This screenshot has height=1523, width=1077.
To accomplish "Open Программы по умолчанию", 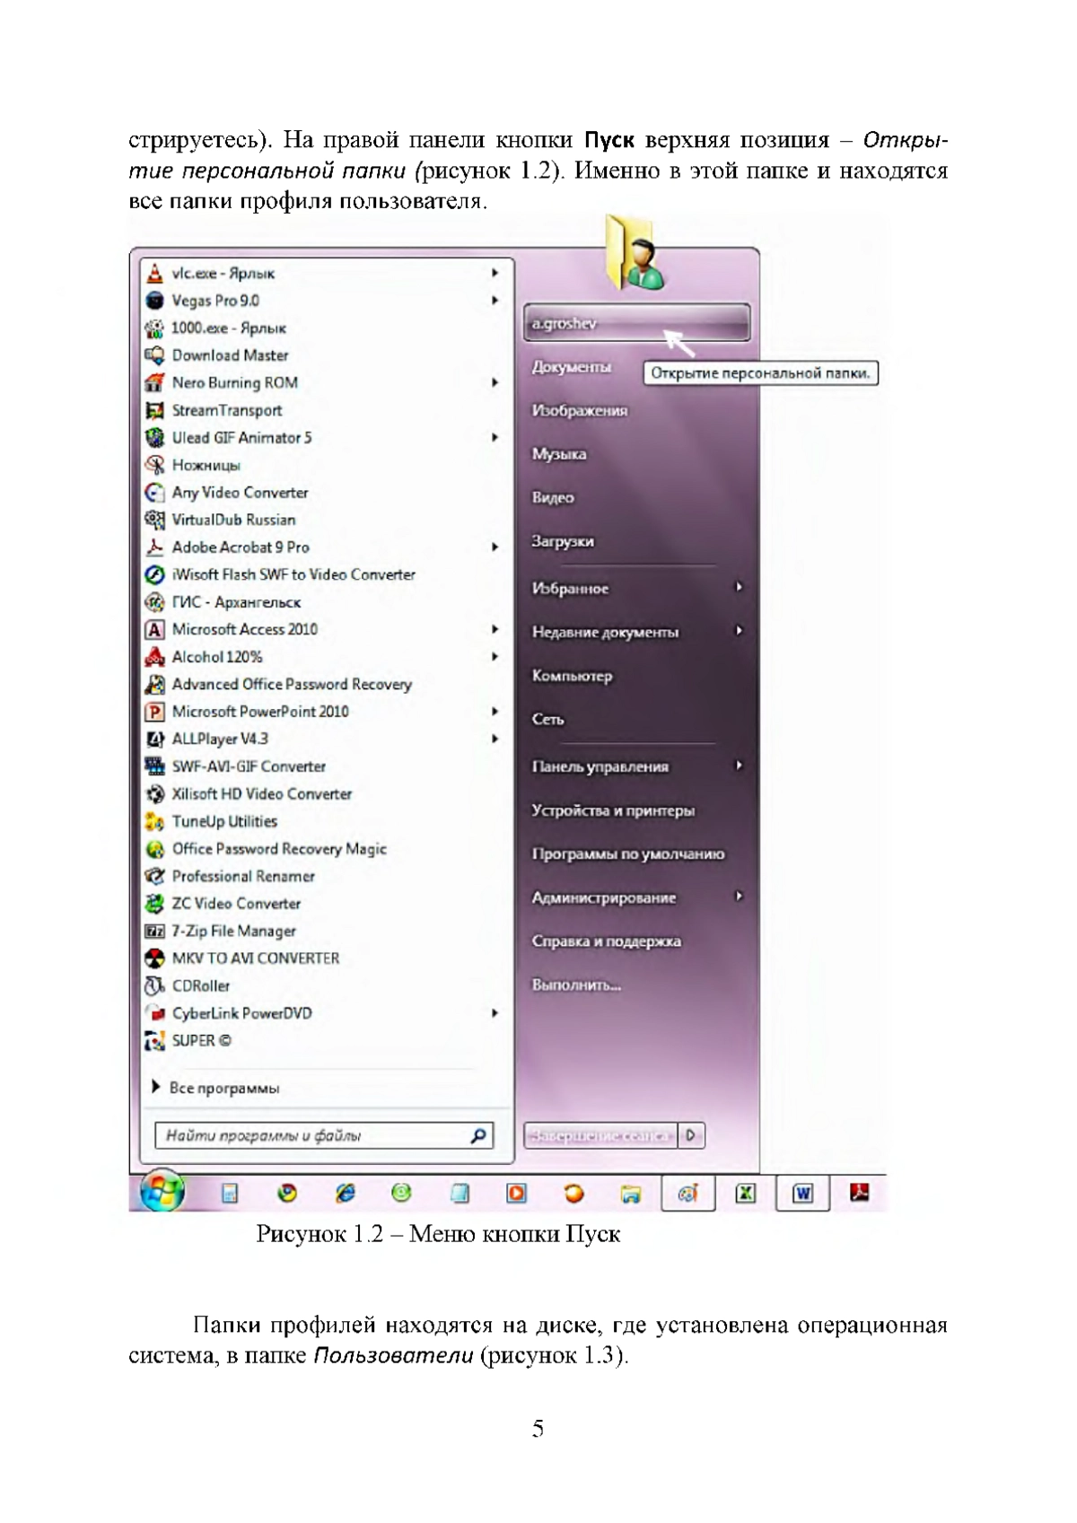I will [627, 854].
